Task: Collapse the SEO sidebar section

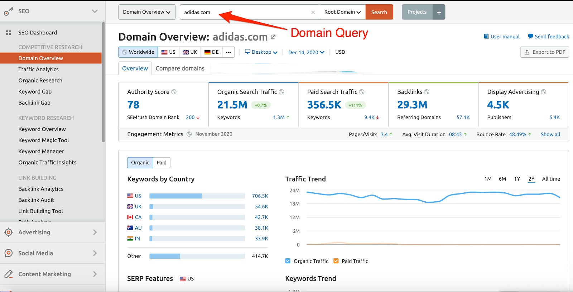Action: (95, 11)
